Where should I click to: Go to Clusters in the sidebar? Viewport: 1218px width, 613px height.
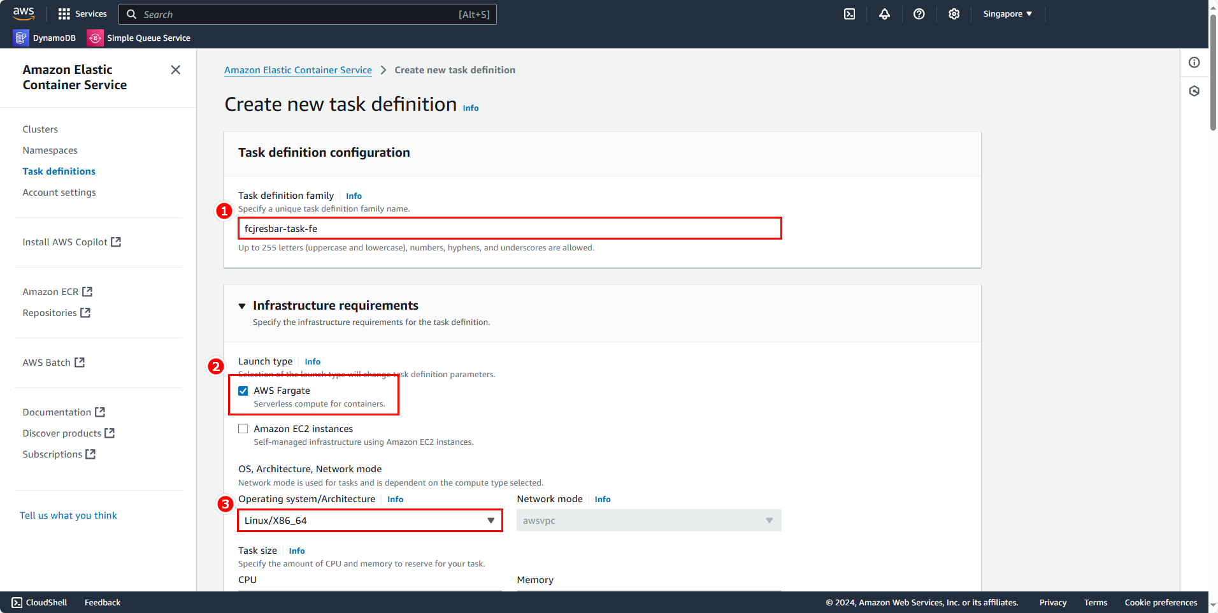coord(40,129)
